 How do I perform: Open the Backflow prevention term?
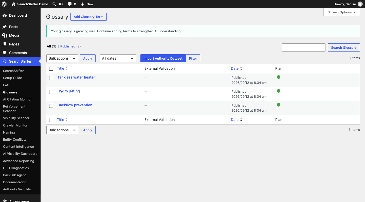(x=75, y=105)
